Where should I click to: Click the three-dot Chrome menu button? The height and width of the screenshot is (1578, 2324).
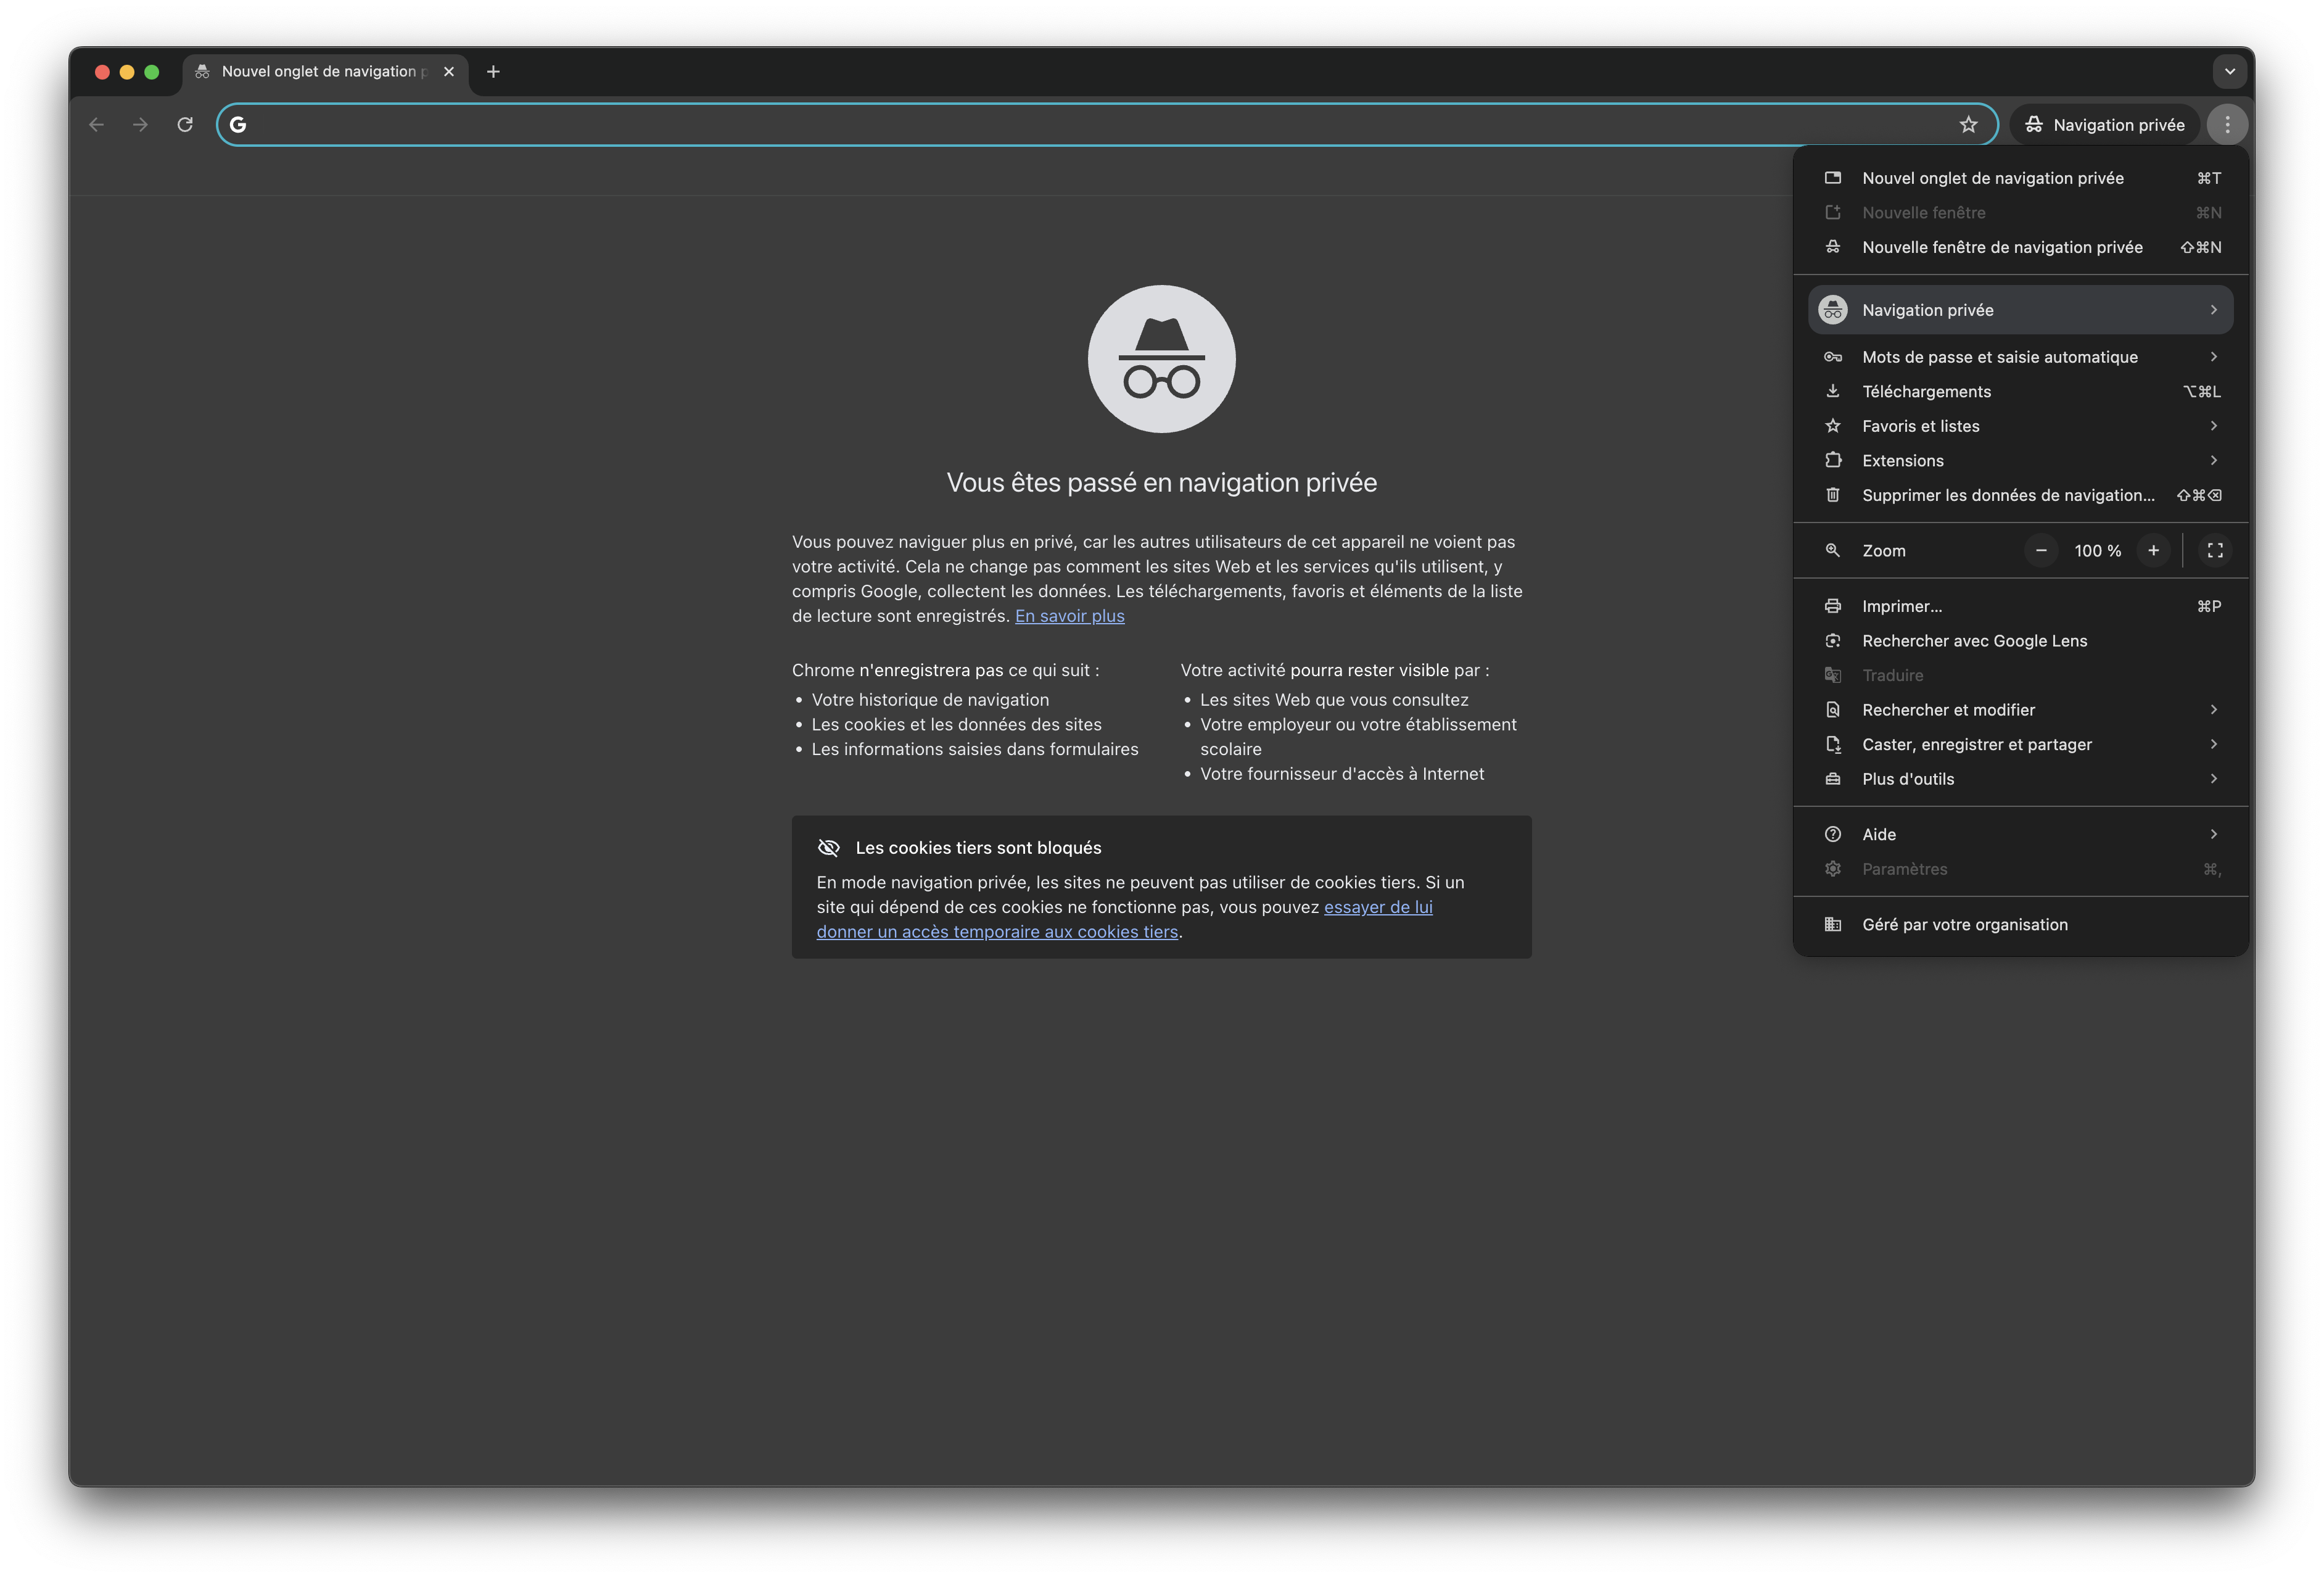click(x=2227, y=125)
